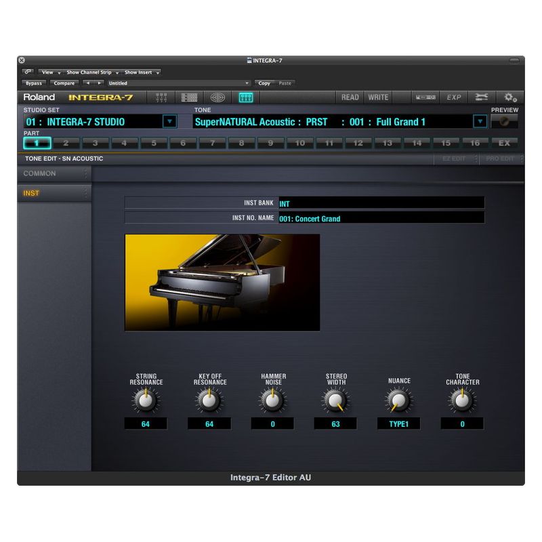Select part 2
542x542 pixels.
pos(66,143)
